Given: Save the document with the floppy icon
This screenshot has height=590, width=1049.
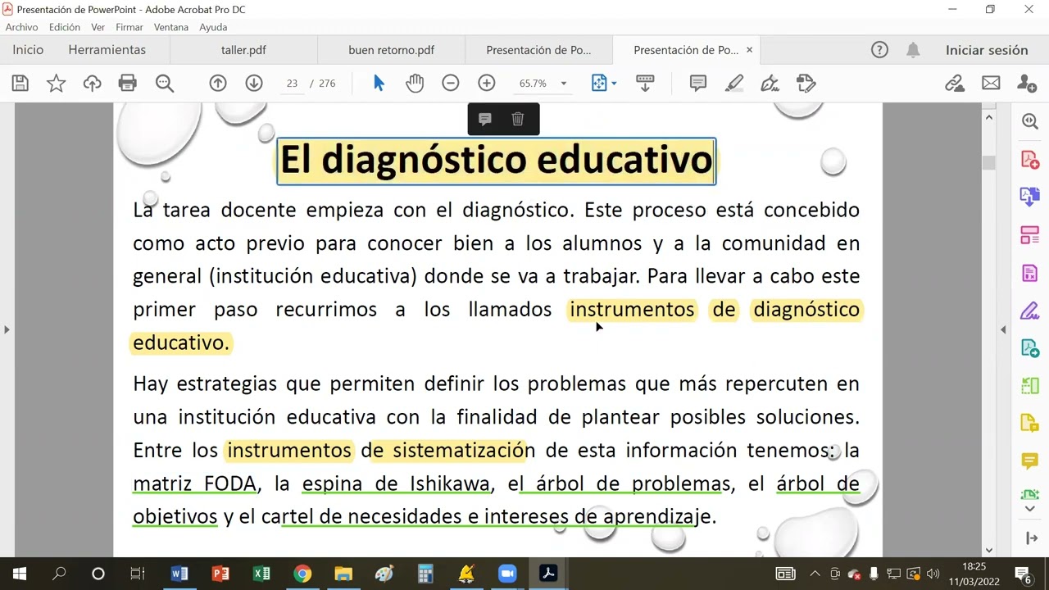Looking at the screenshot, I should 20,83.
